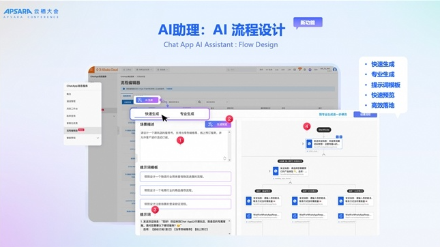Open the orange hamburger menu in console header

tap(91, 70)
